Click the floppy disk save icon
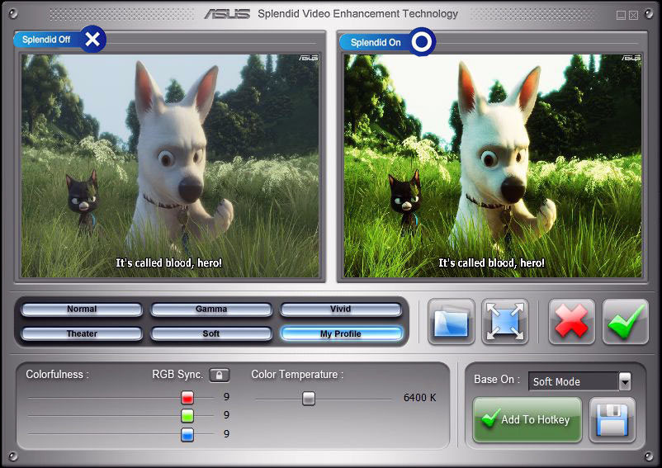This screenshot has height=468, width=662. 612,419
